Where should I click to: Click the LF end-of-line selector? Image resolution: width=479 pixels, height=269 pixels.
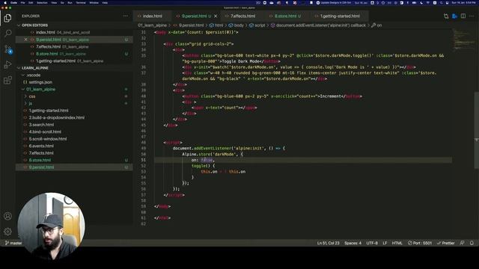[x=385, y=243]
